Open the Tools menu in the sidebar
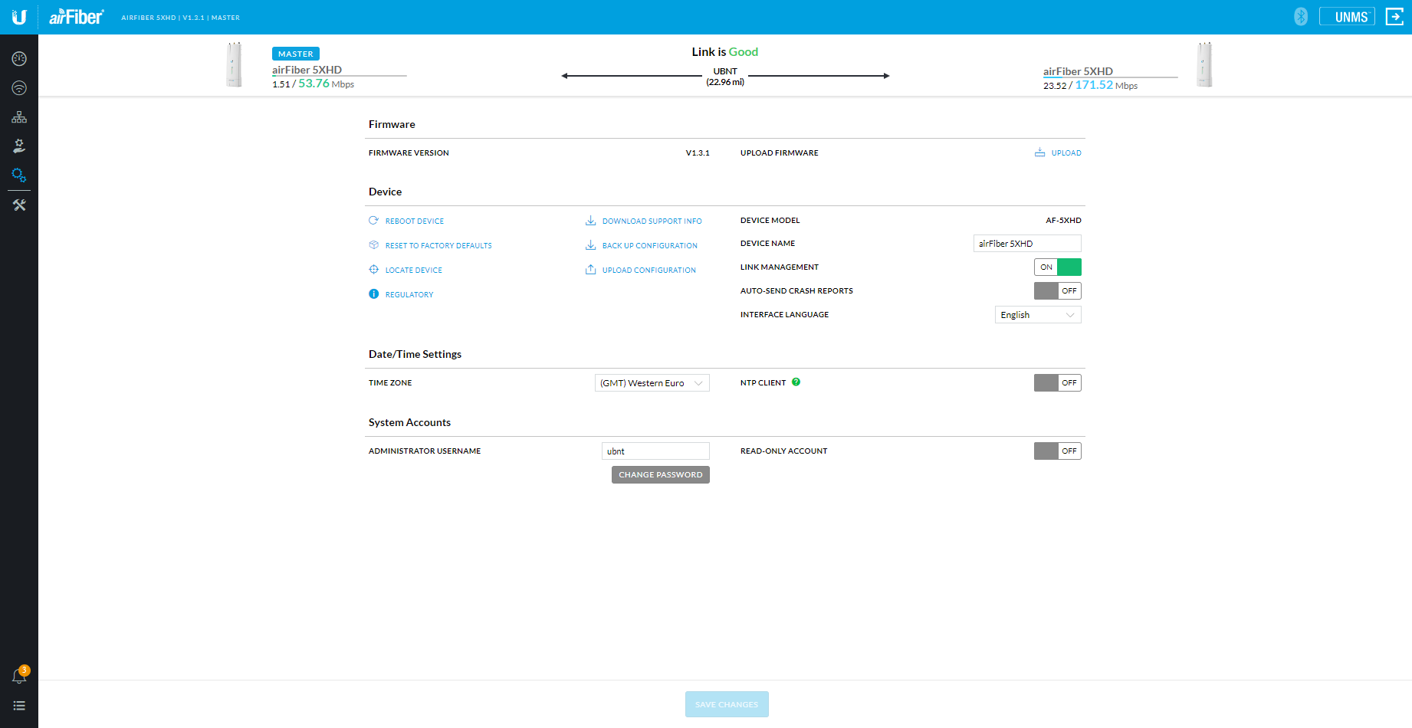This screenshot has height=728, width=1412. point(19,205)
